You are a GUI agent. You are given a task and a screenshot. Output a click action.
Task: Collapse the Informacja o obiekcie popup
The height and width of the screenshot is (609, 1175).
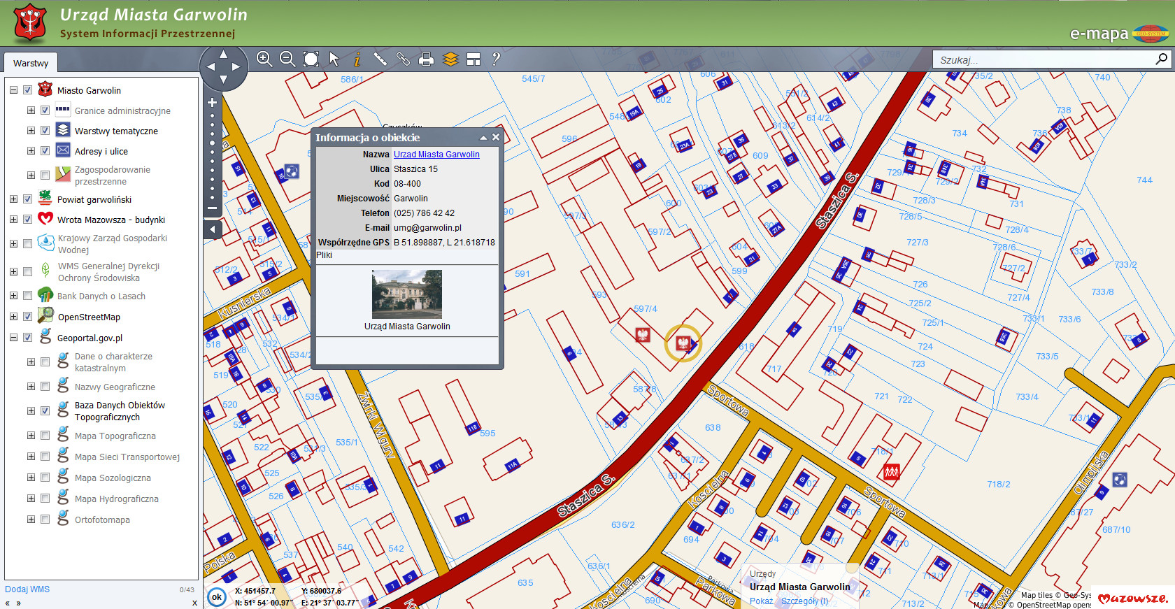[483, 137]
